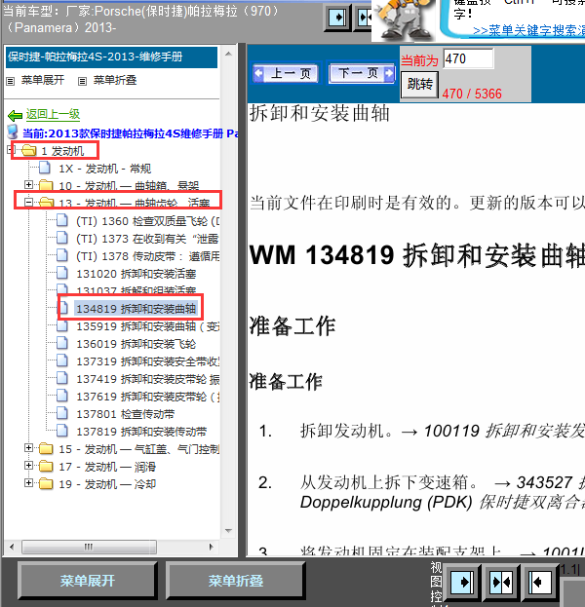Click the horizontal scrollbar thumb
This screenshot has height=607, width=585.
click(89, 547)
